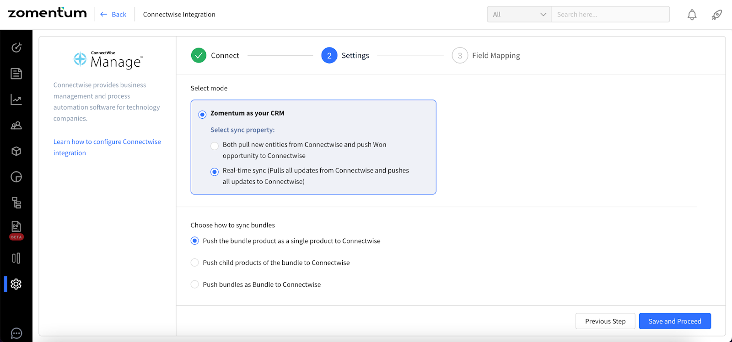This screenshot has width=732, height=342.
Task: Open the PO beta icon in sidebar
Action: (x=16, y=230)
